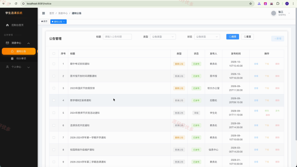The width and height of the screenshot is (297, 167).
Task: Click the home icon beside 控制台首页
Action: point(7,25)
